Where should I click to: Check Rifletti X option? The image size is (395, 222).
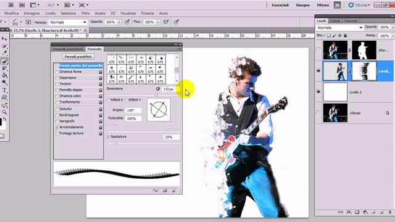[x=109, y=100]
